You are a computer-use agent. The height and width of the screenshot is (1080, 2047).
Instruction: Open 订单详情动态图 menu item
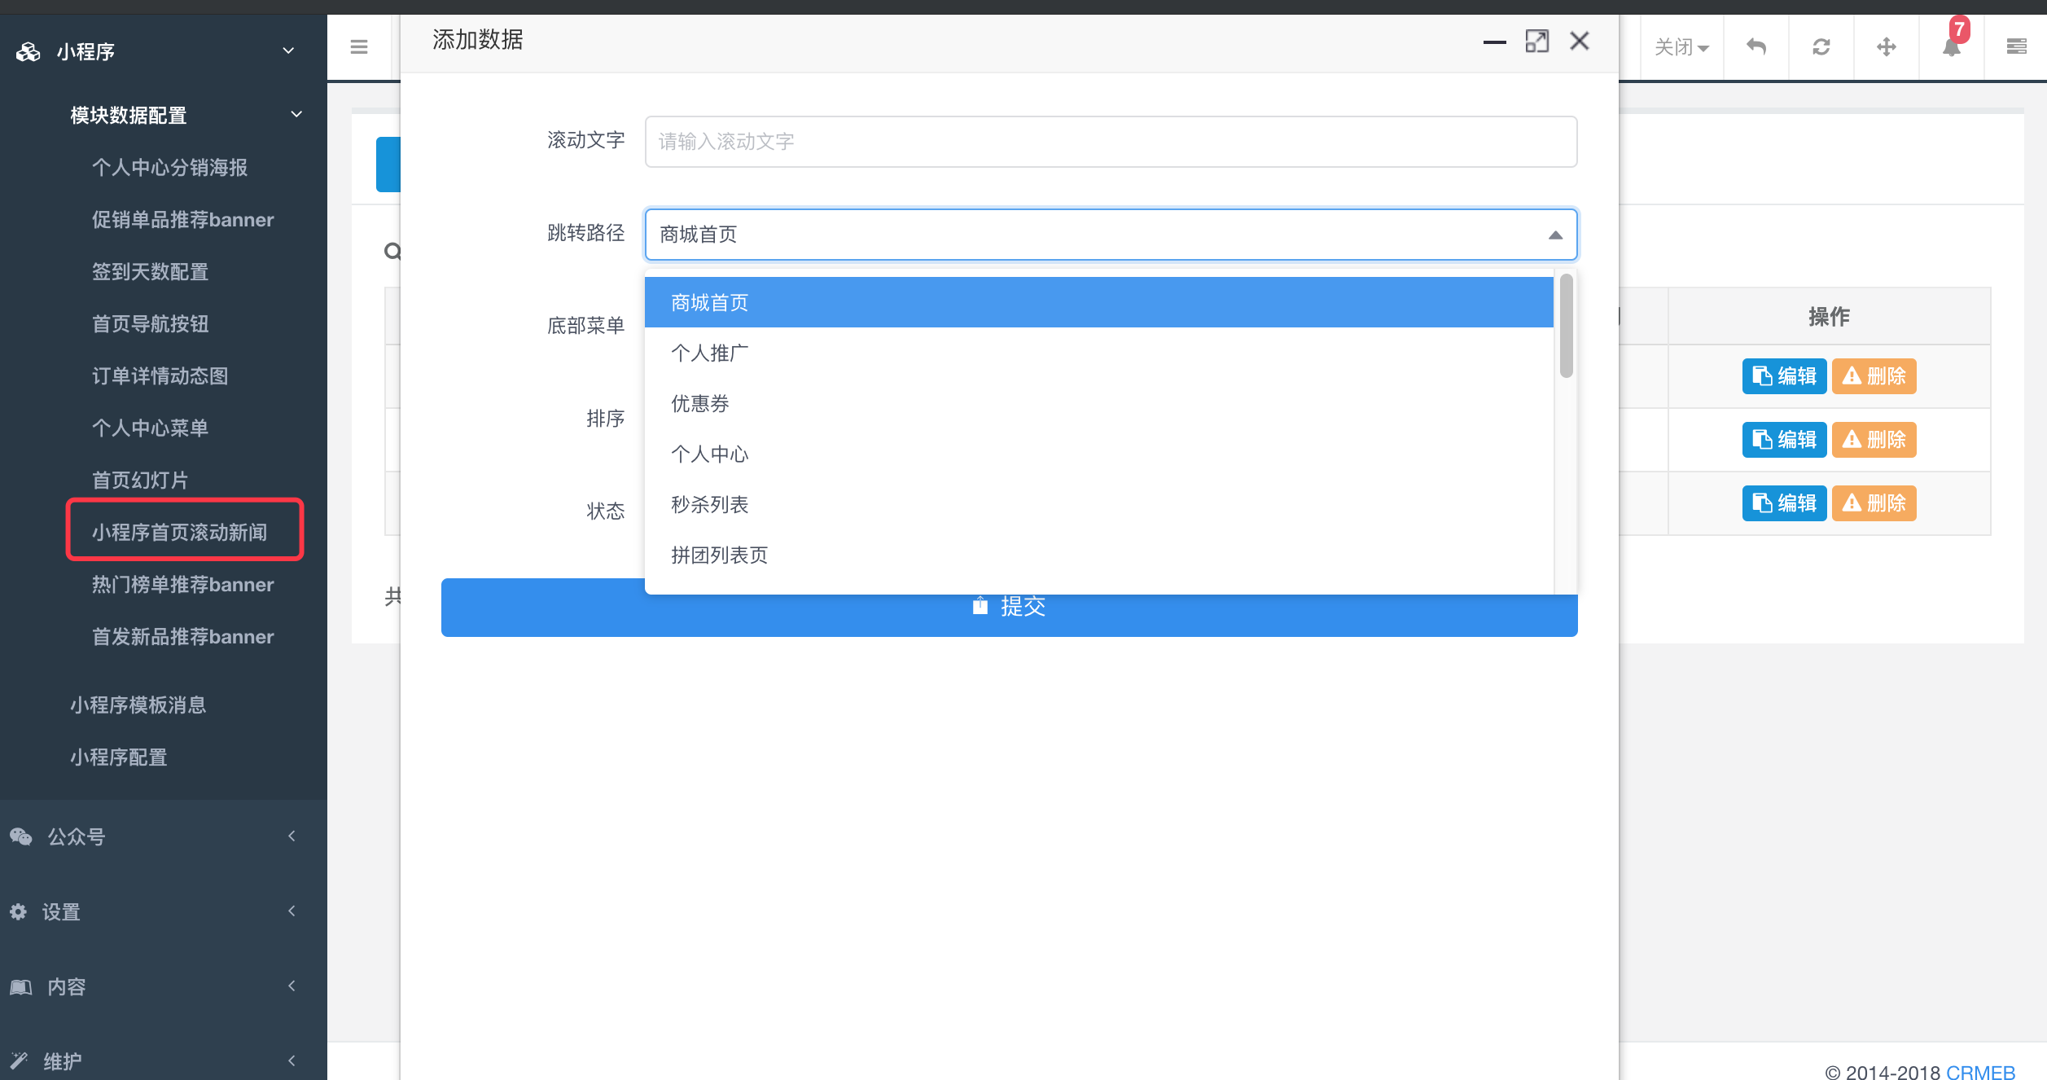160,375
